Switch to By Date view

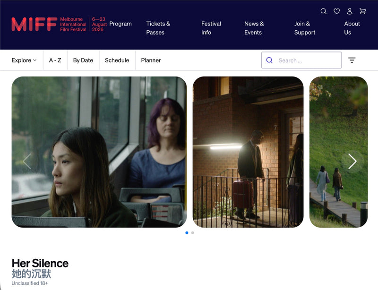coord(83,60)
